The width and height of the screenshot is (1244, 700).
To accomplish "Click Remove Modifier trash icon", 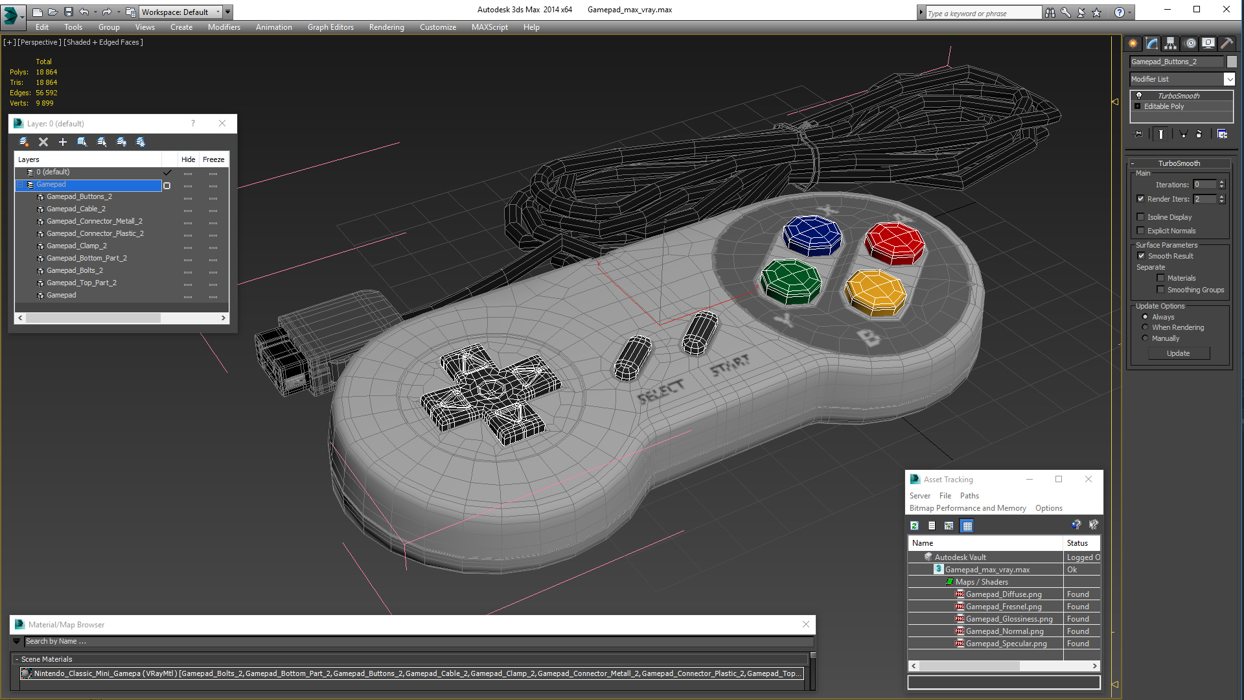I will pyautogui.click(x=1199, y=134).
